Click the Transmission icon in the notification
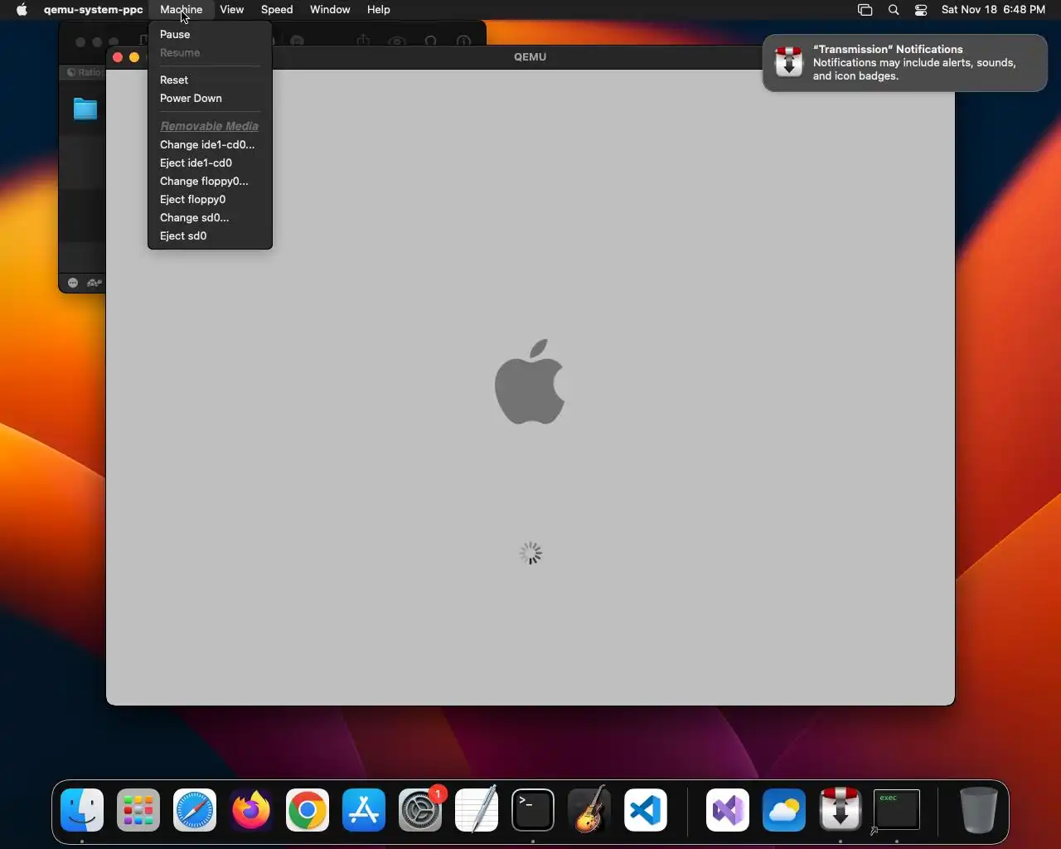The width and height of the screenshot is (1061, 849). point(788,62)
